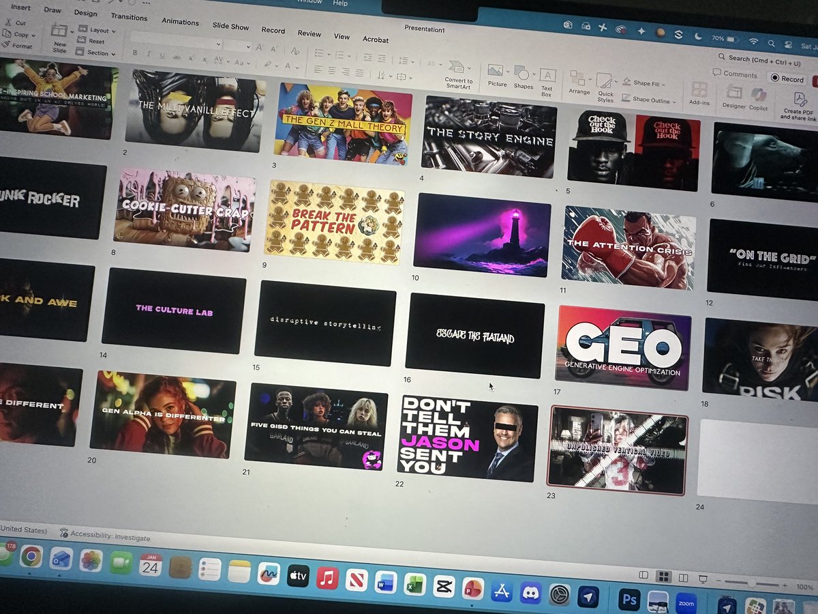
Task: Open Chrome from the Dock
Action: pyautogui.click(x=31, y=557)
